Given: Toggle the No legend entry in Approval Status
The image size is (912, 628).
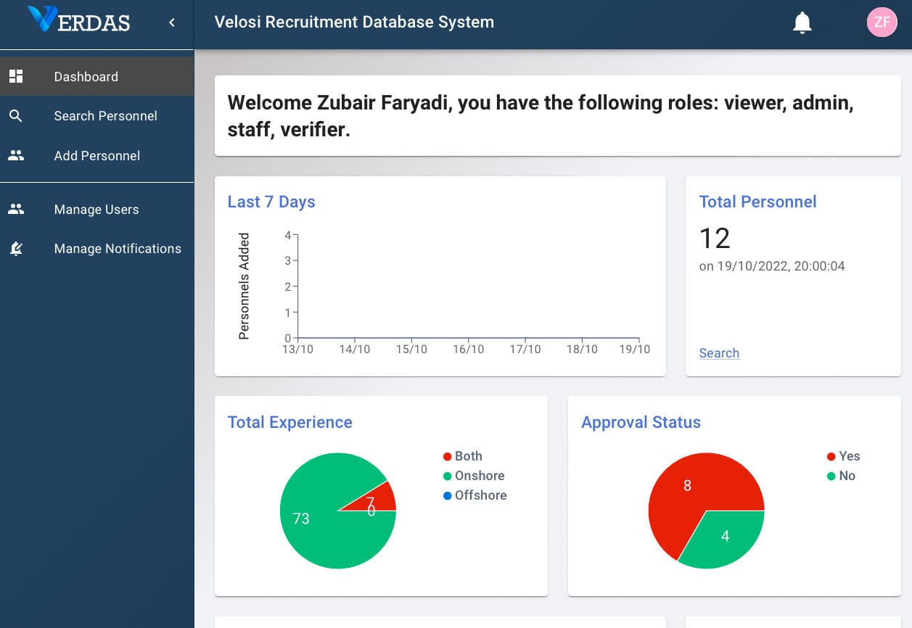Looking at the screenshot, I should pyautogui.click(x=841, y=476).
